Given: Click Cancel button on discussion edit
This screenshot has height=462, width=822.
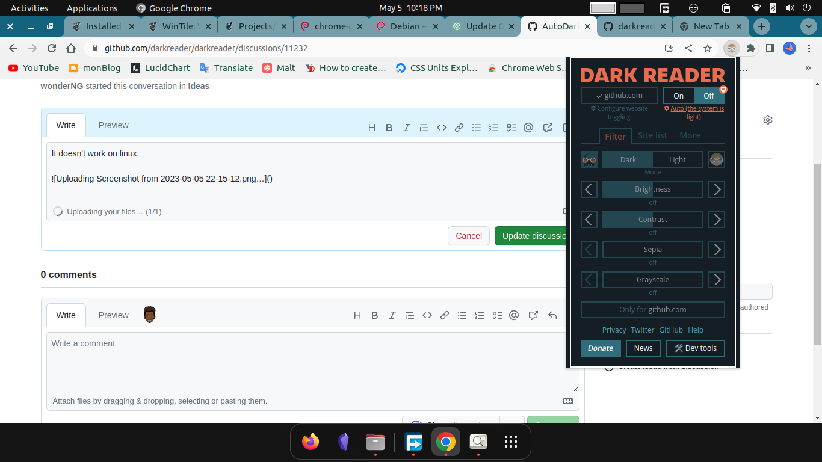Looking at the screenshot, I should pyautogui.click(x=469, y=236).
